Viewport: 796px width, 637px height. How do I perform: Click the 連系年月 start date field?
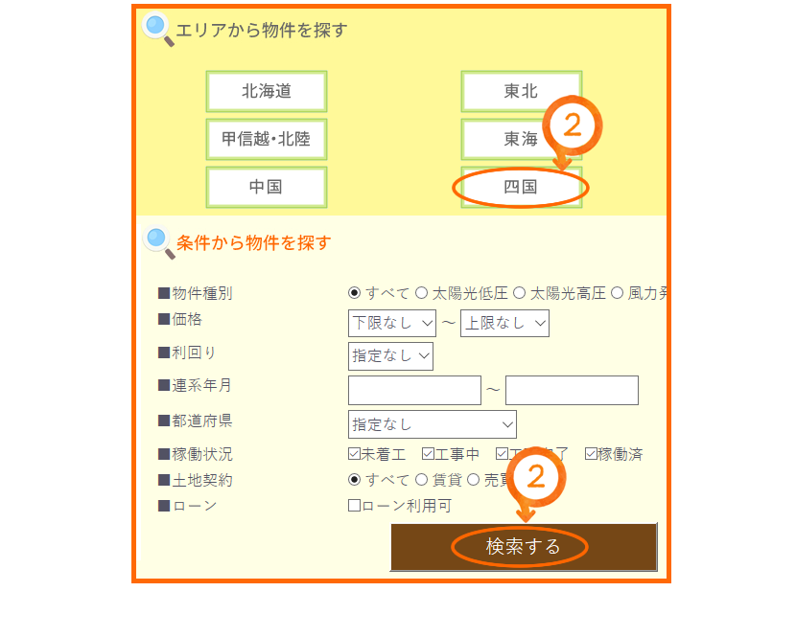click(414, 390)
